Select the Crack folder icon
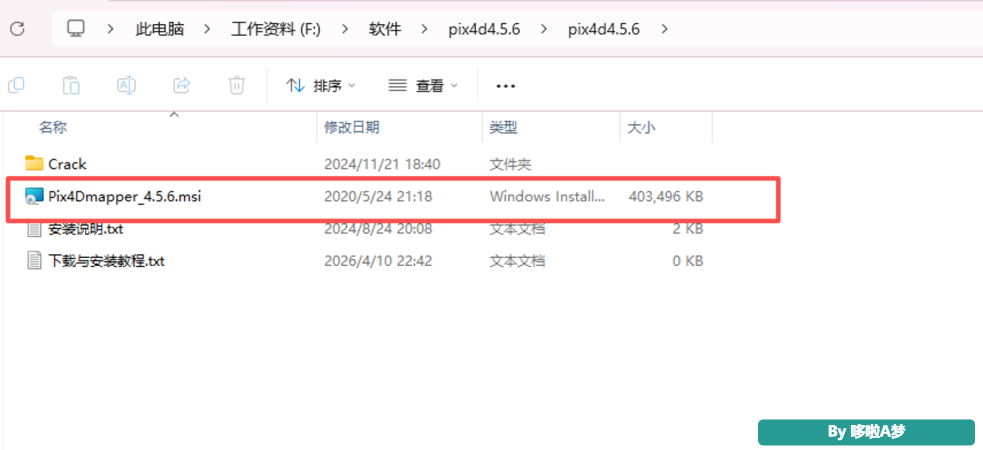Viewport: 983px width, 450px height. pyautogui.click(x=34, y=163)
